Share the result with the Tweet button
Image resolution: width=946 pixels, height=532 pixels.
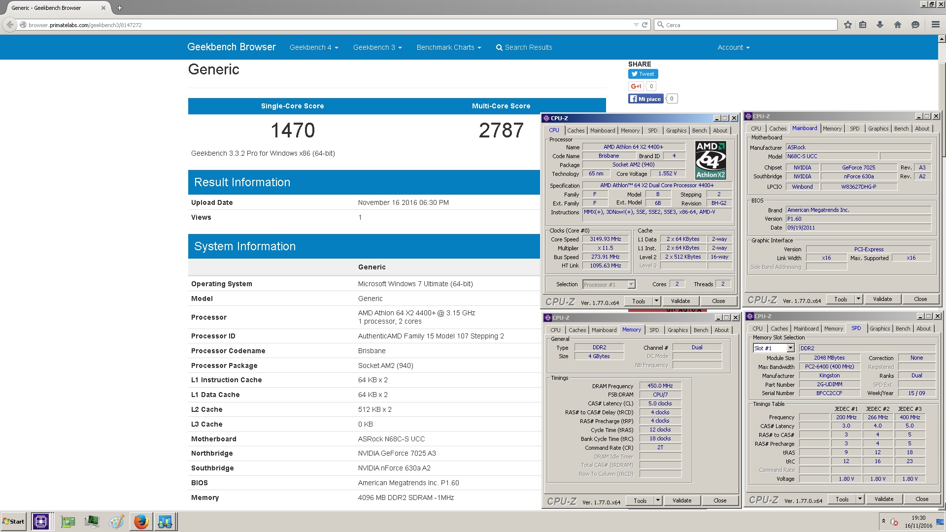tap(643, 74)
